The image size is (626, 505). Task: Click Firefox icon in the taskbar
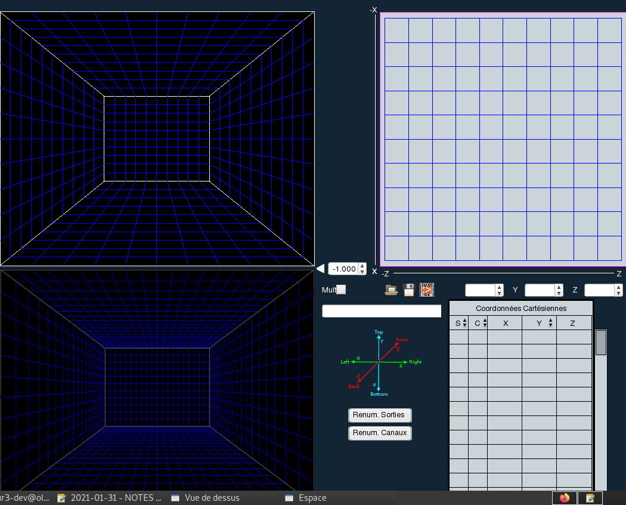pos(565,498)
